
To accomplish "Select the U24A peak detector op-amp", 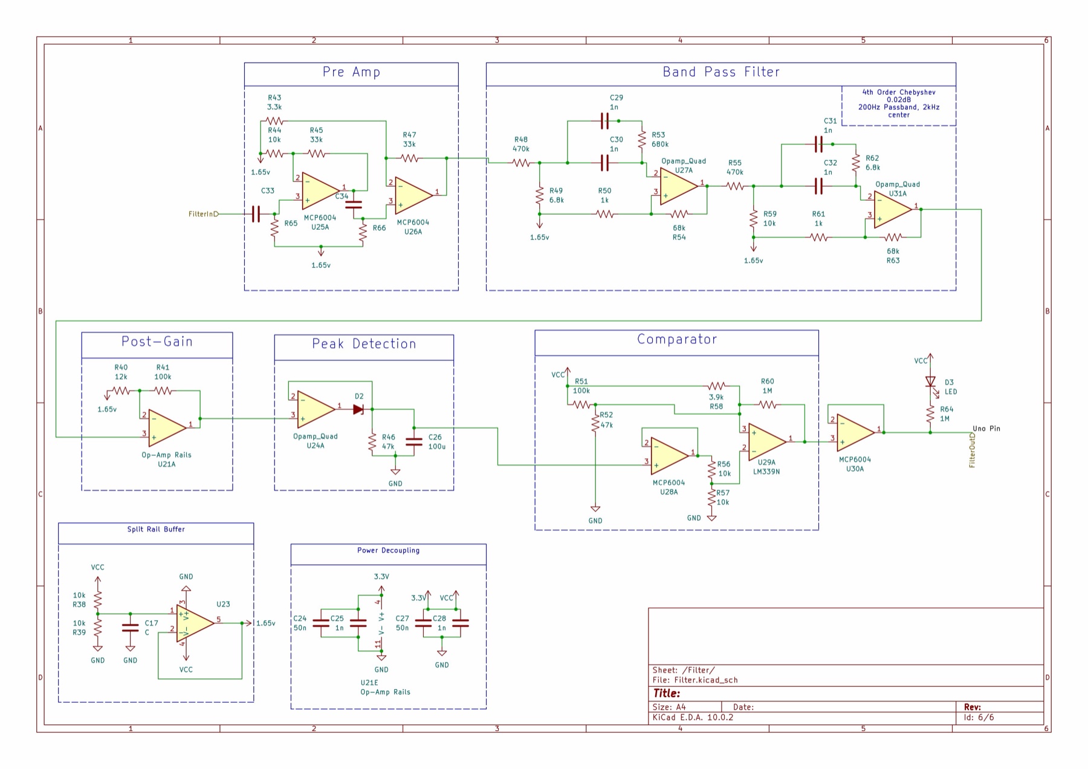I will click(316, 409).
